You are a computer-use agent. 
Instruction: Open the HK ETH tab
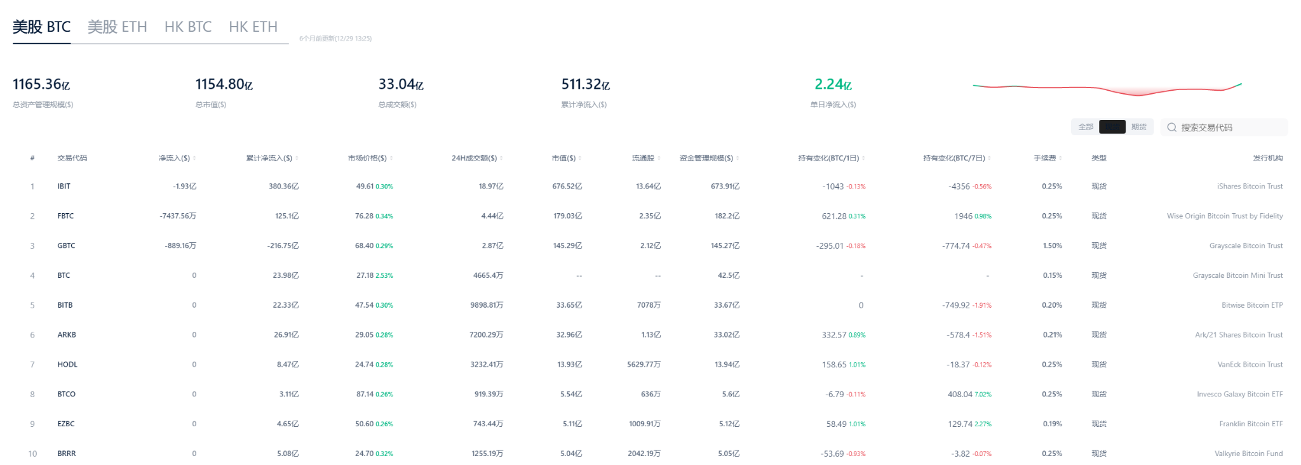[253, 27]
